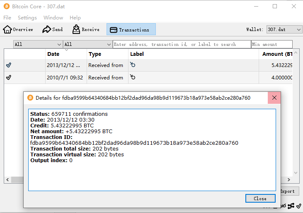Expand the transaction type filter dropdown
The width and height of the screenshot is (303, 213).
(87, 44)
